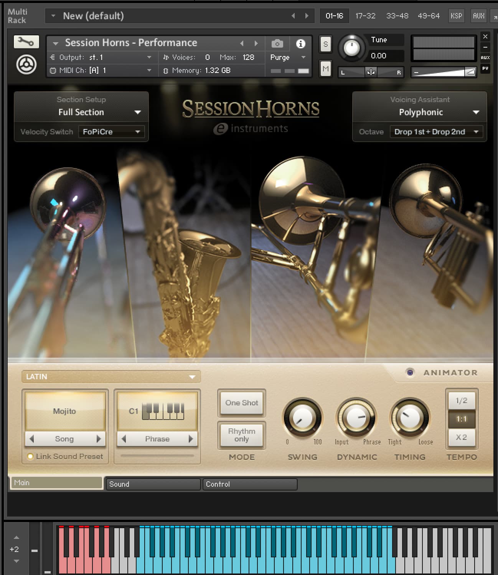
Task: Open the LATIN genre dropdown
Action: pos(111,377)
